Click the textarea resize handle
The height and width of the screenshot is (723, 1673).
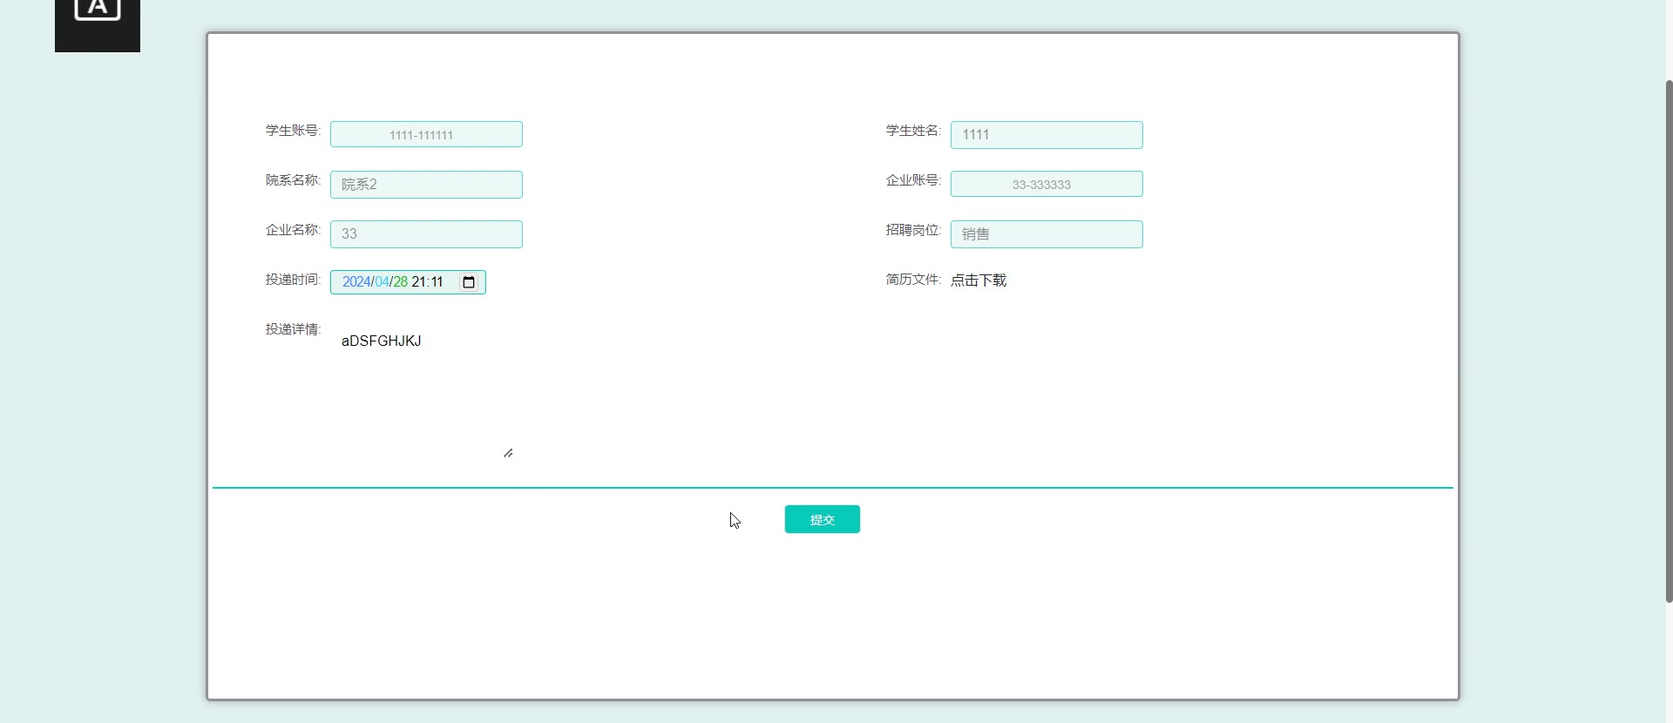[508, 453]
